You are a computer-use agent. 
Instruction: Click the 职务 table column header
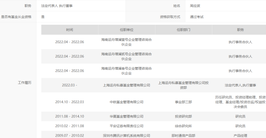point(240,30)
